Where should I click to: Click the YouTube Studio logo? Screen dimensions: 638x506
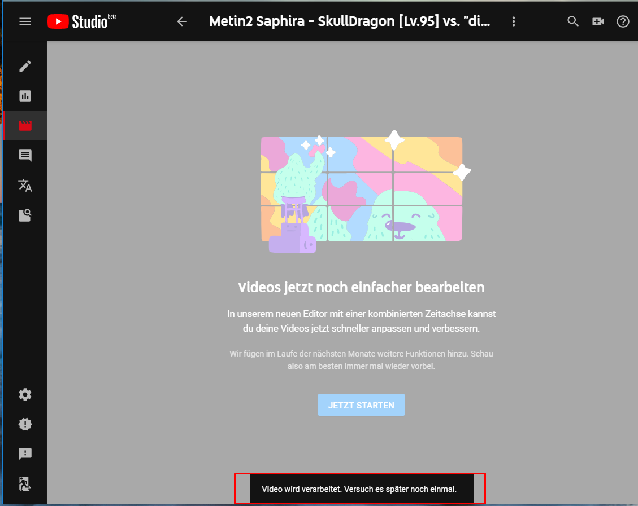click(x=82, y=21)
